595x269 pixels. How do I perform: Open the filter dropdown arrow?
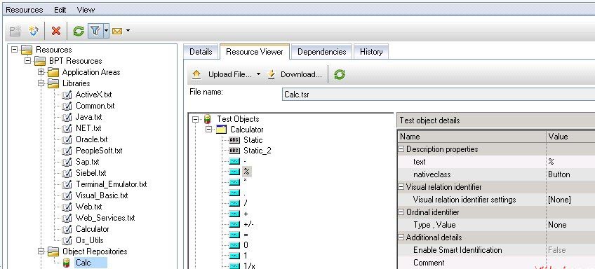click(106, 31)
